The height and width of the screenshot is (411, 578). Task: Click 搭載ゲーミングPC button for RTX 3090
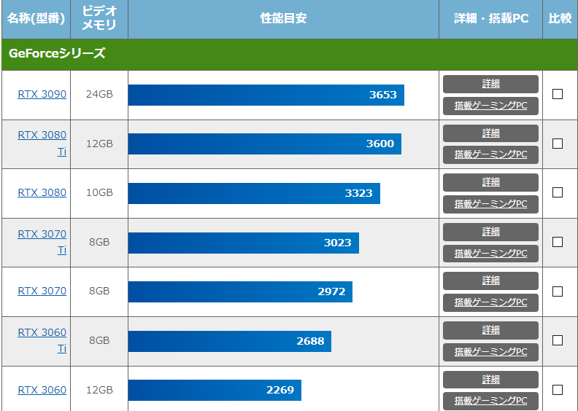pos(490,106)
